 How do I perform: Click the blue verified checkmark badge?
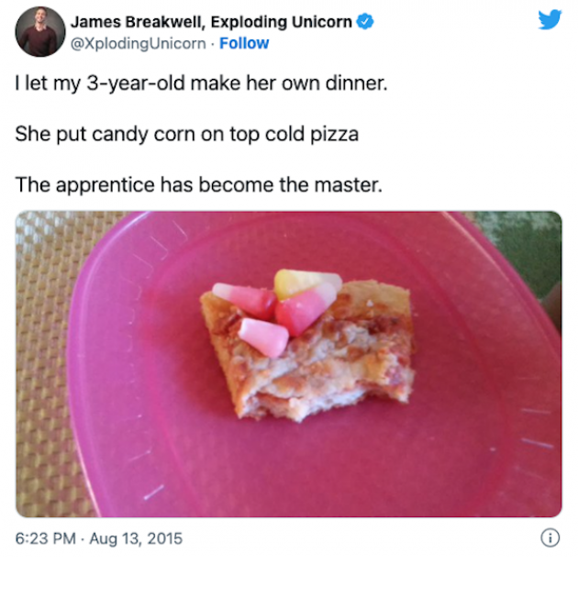(365, 21)
